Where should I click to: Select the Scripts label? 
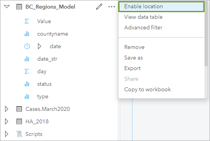[34, 134]
